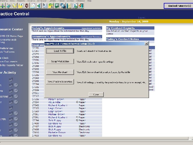Open Tomorrow's Appointments Appointment Summary link
This screenshot has height=145, width=193.
click(91, 37)
